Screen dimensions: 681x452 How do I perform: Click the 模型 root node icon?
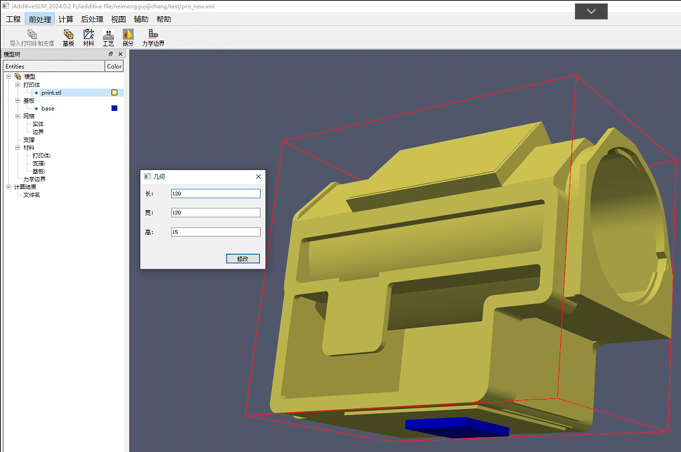[x=18, y=77]
